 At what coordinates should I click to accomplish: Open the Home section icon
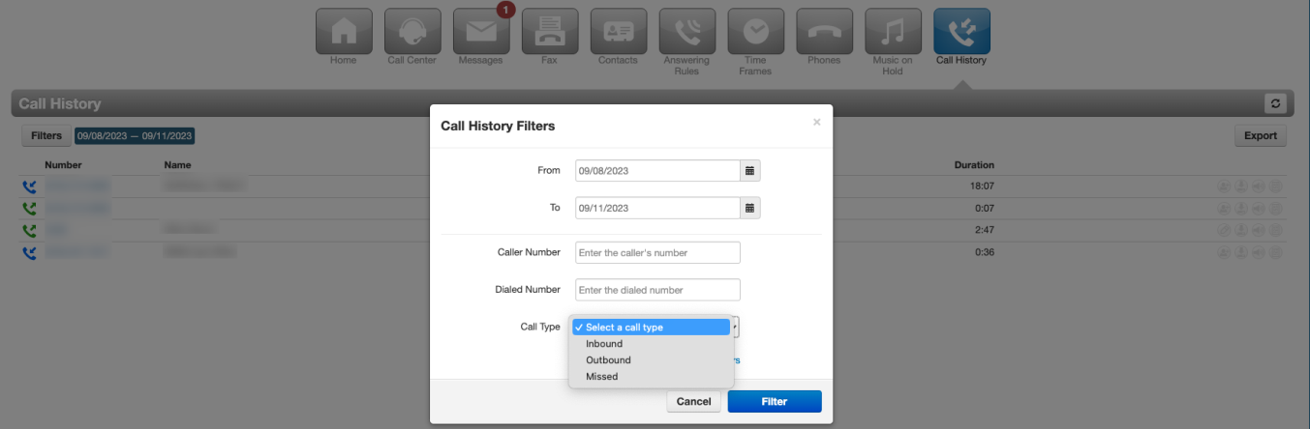(344, 31)
